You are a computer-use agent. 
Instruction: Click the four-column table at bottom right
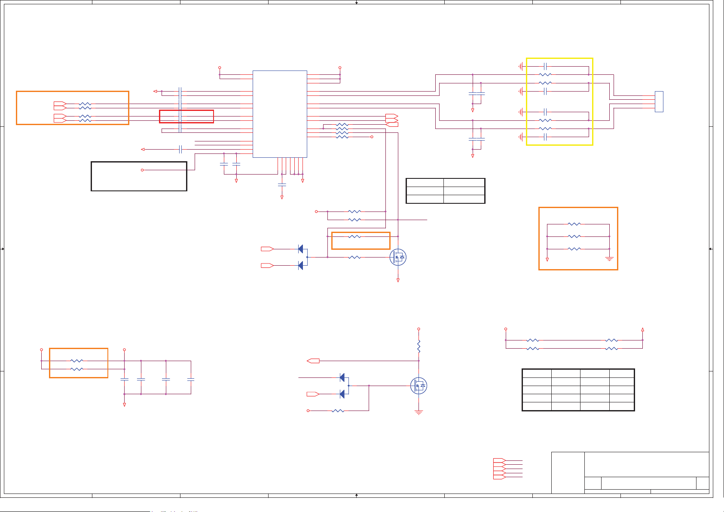(x=578, y=390)
